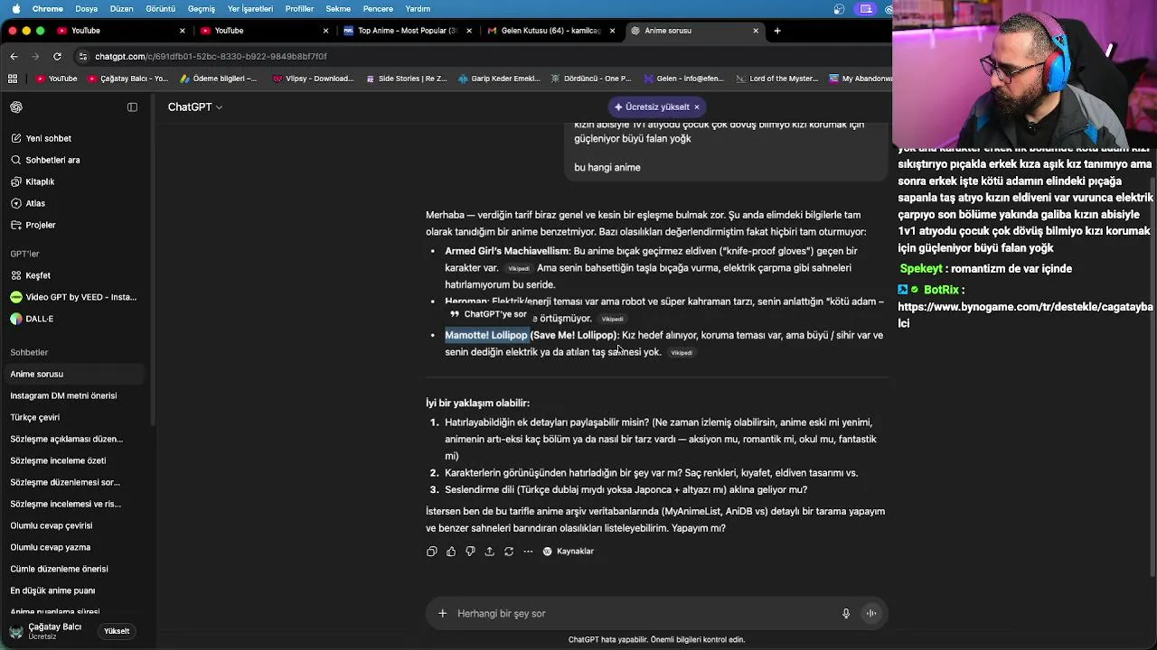The image size is (1157, 650).
Task: Open the Geçmiş menu
Action: pos(201,9)
